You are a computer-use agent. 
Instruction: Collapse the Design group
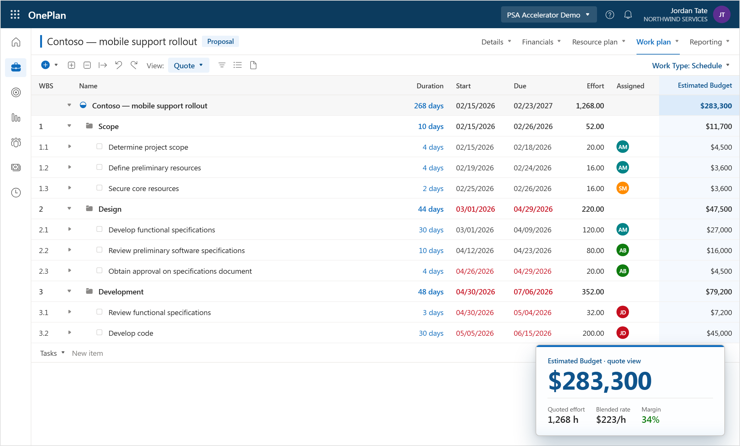coord(69,209)
